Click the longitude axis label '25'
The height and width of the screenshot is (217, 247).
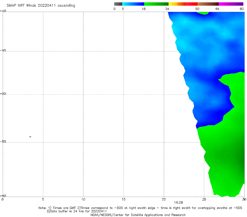tap(204, 200)
